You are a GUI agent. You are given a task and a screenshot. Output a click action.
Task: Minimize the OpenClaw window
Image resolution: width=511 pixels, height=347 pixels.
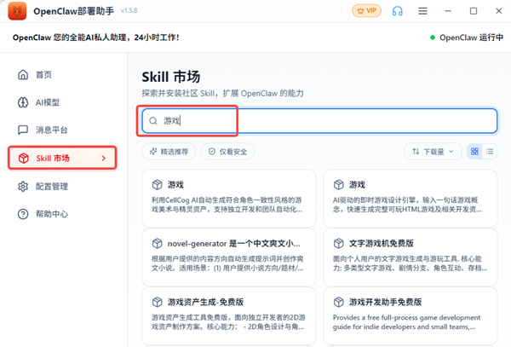448,11
